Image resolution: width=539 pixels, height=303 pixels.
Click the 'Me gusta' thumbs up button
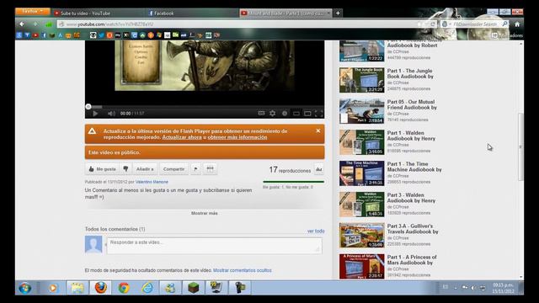(102, 169)
